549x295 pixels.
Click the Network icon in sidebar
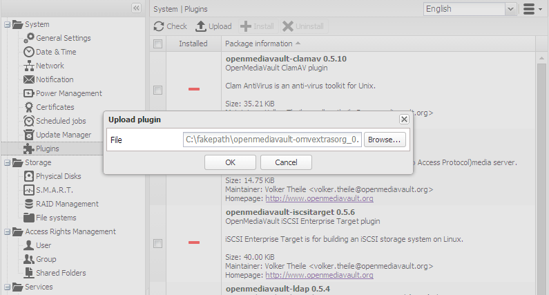29,66
